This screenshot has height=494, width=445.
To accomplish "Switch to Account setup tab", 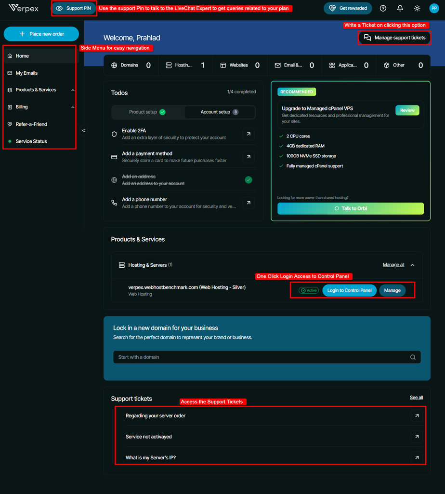I will pyautogui.click(x=219, y=112).
